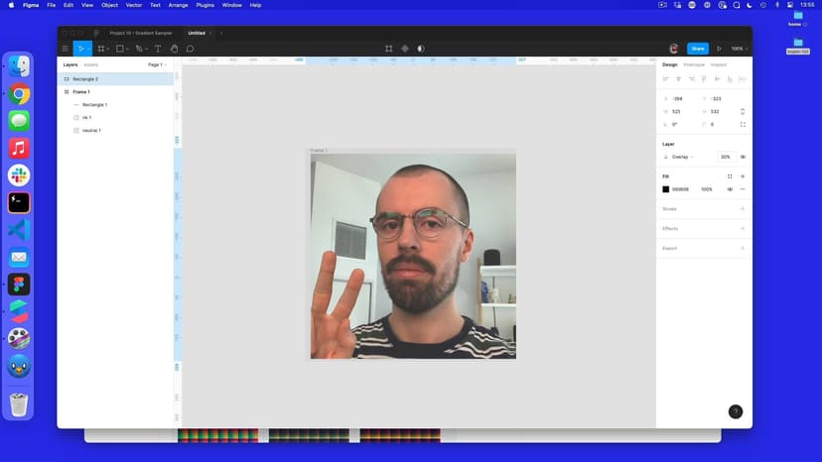Open the 100% zoom dropdown
The height and width of the screenshot is (462, 822).
tap(740, 49)
